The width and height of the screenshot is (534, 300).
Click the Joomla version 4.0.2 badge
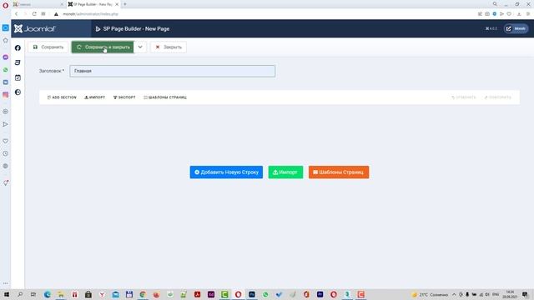point(491,28)
